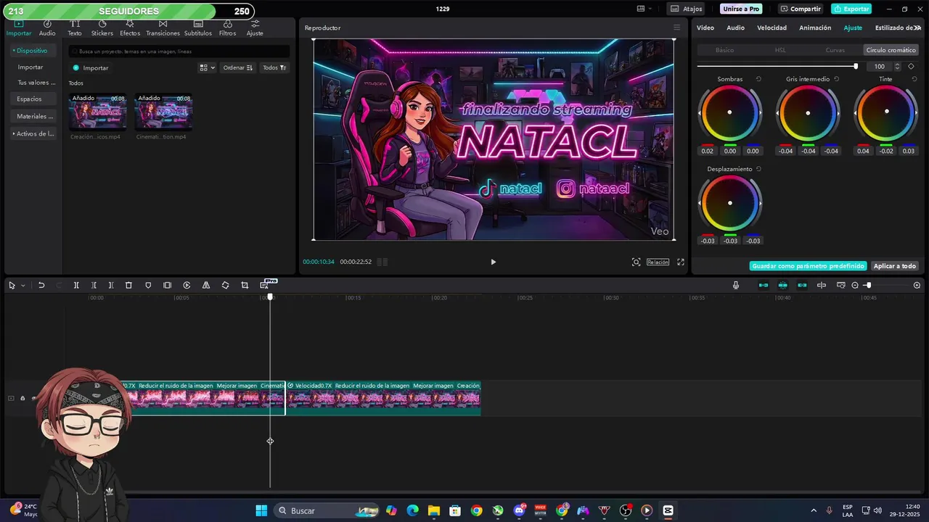Viewport: 929px width, 522px height.
Task: Click the rotate icon in timeline toolbar
Action: click(225, 286)
